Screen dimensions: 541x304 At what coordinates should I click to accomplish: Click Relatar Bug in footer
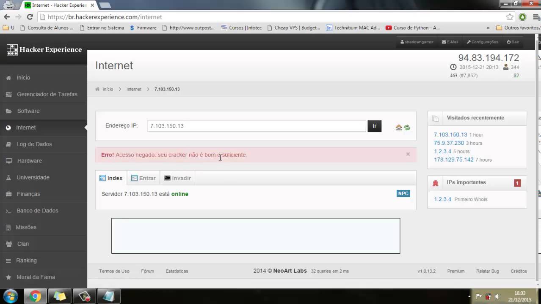[x=488, y=271]
